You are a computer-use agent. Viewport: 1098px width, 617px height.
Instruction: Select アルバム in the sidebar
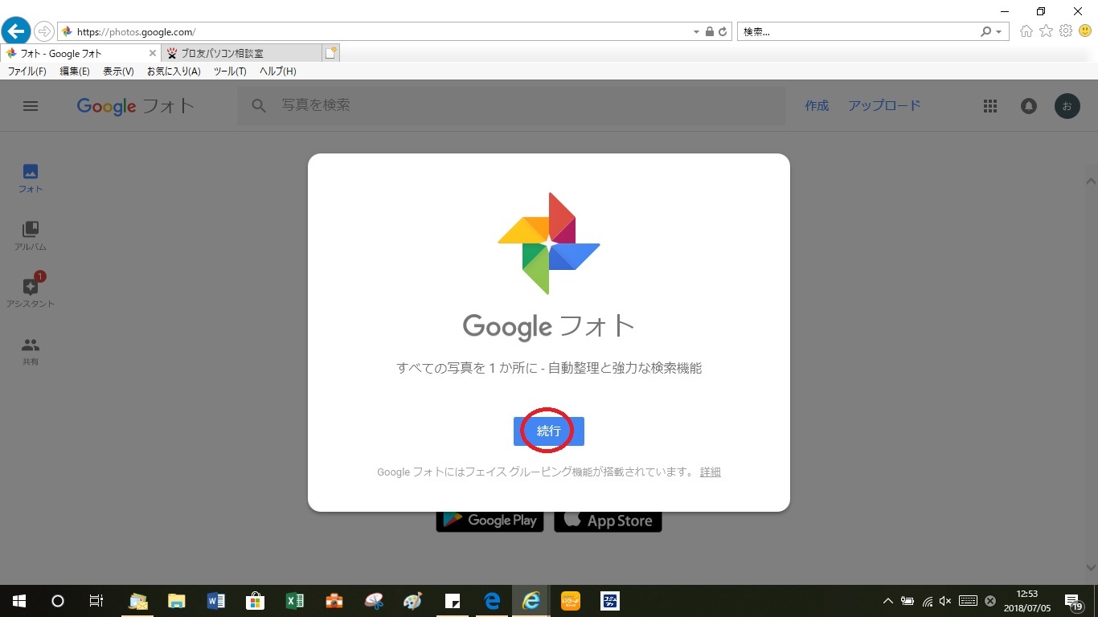(x=31, y=236)
